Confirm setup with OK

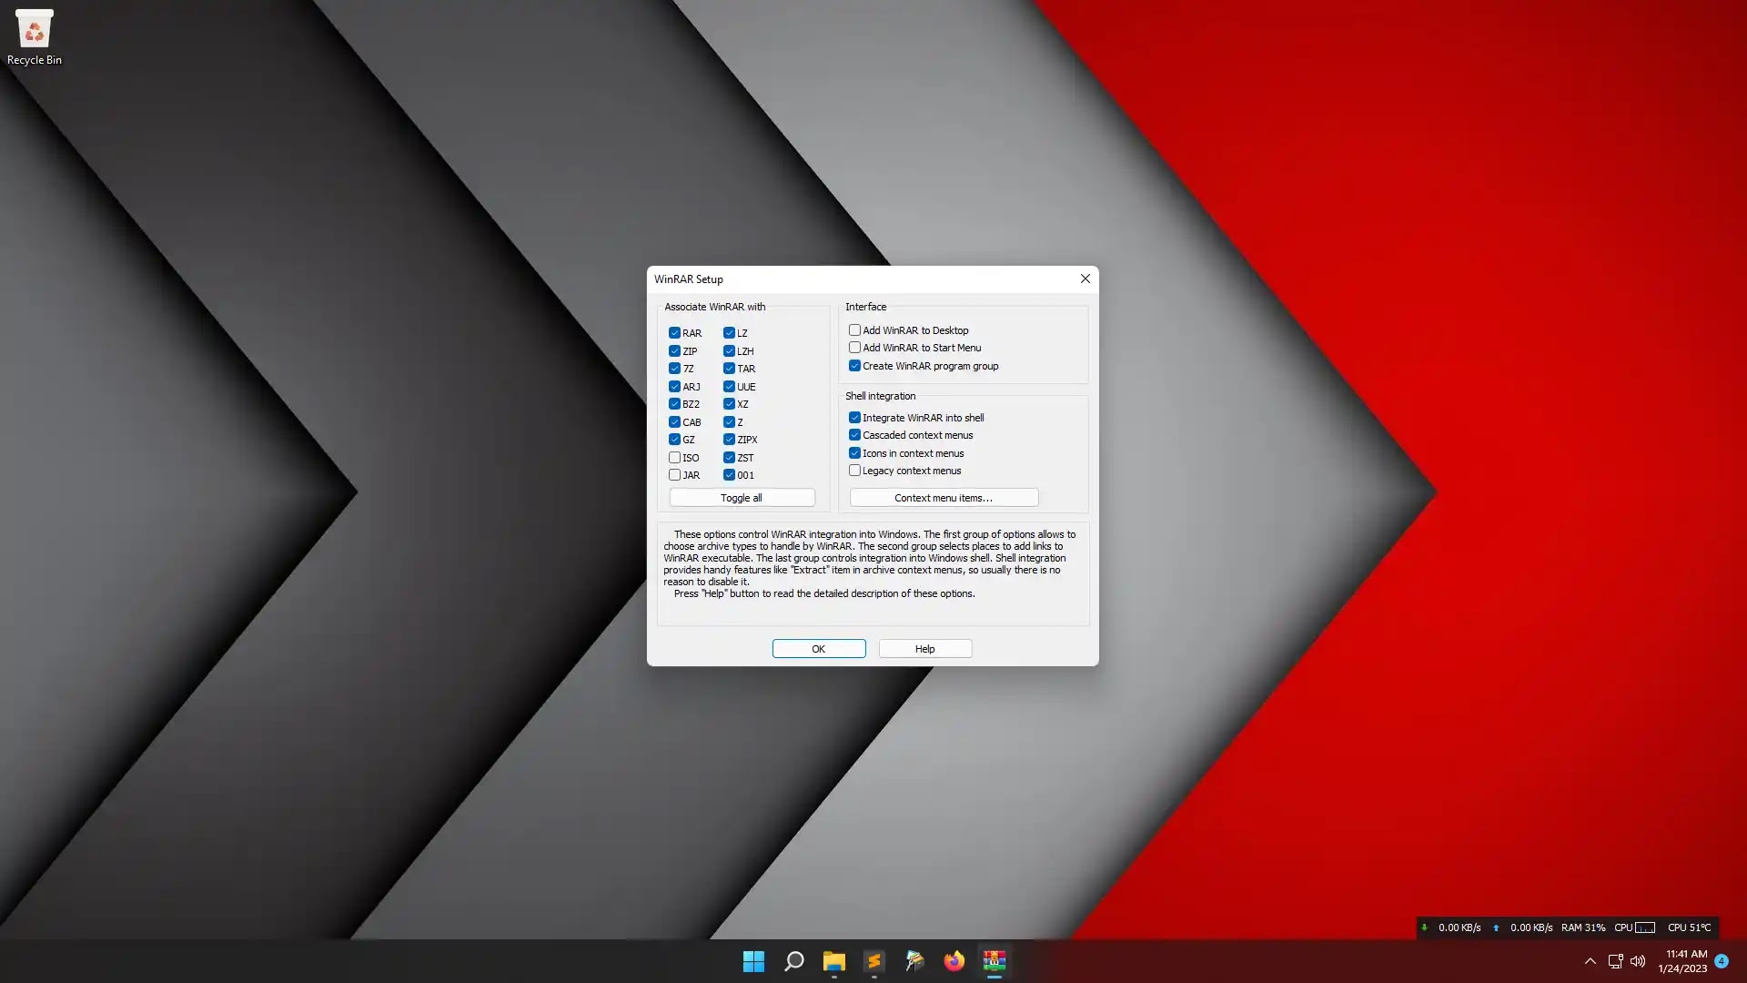[x=819, y=649]
